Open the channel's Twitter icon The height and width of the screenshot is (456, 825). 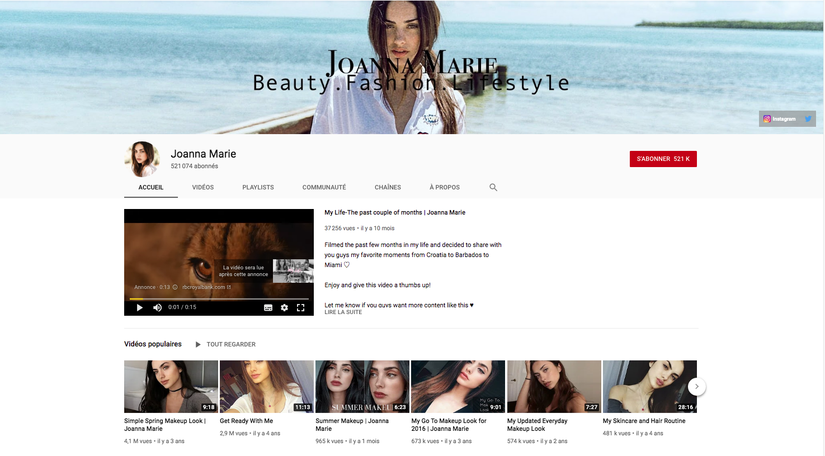pyautogui.click(x=808, y=118)
